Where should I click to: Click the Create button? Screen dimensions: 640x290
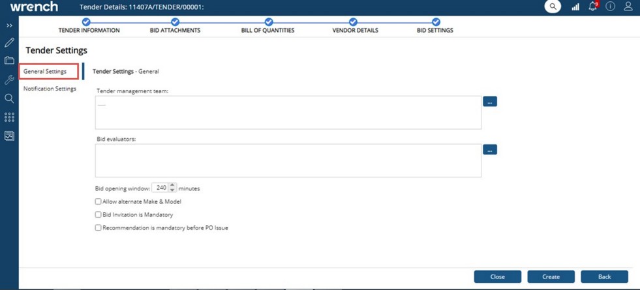click(x=551, y=276)
